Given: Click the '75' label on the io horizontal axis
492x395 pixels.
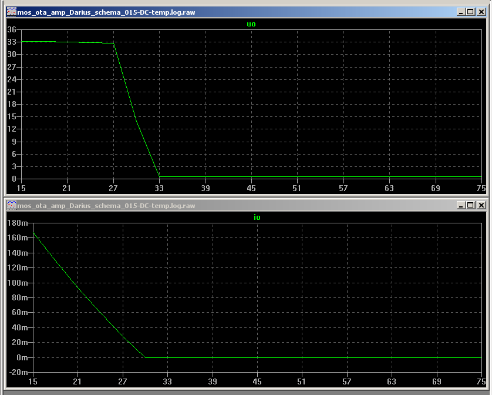Looking at the screenshot, I should point(481,381).
